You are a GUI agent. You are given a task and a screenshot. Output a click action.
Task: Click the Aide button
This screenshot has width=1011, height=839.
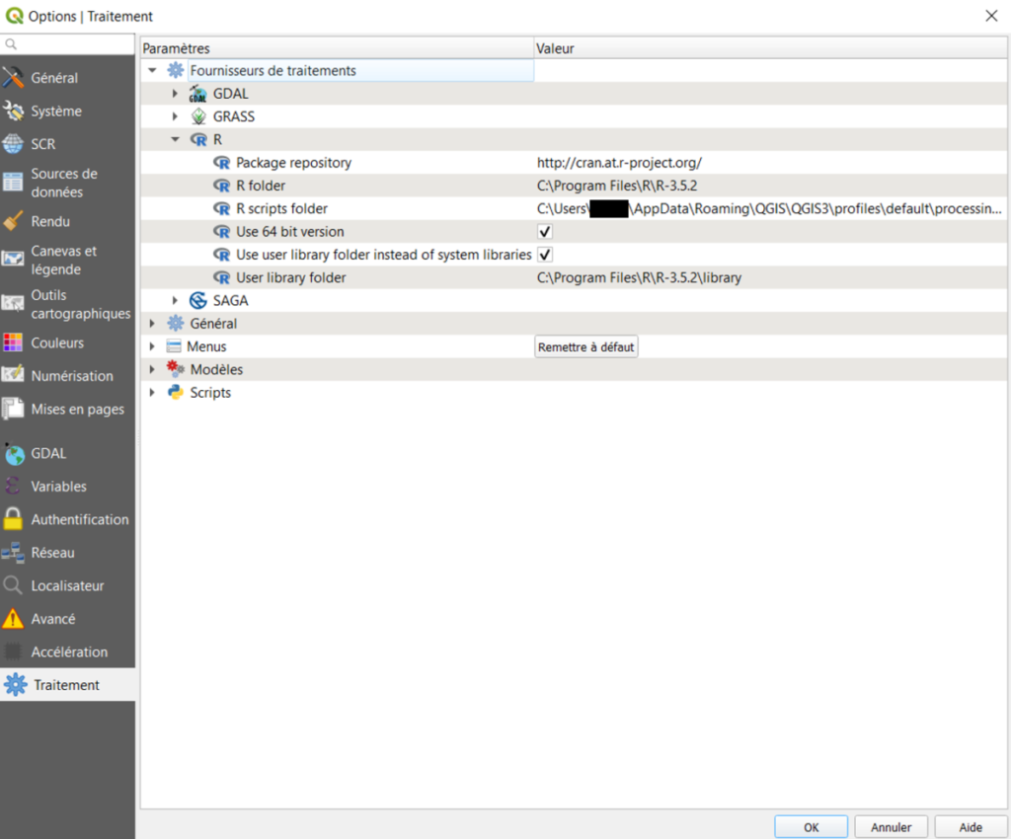(971, 826)
